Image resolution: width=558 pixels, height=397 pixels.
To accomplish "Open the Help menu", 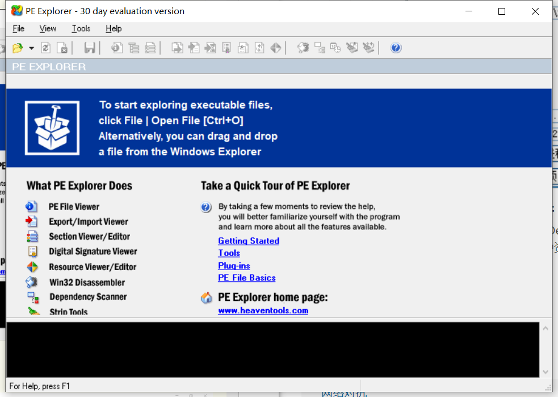I will point(114,28).
